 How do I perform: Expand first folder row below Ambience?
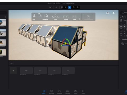coord(125,24)
